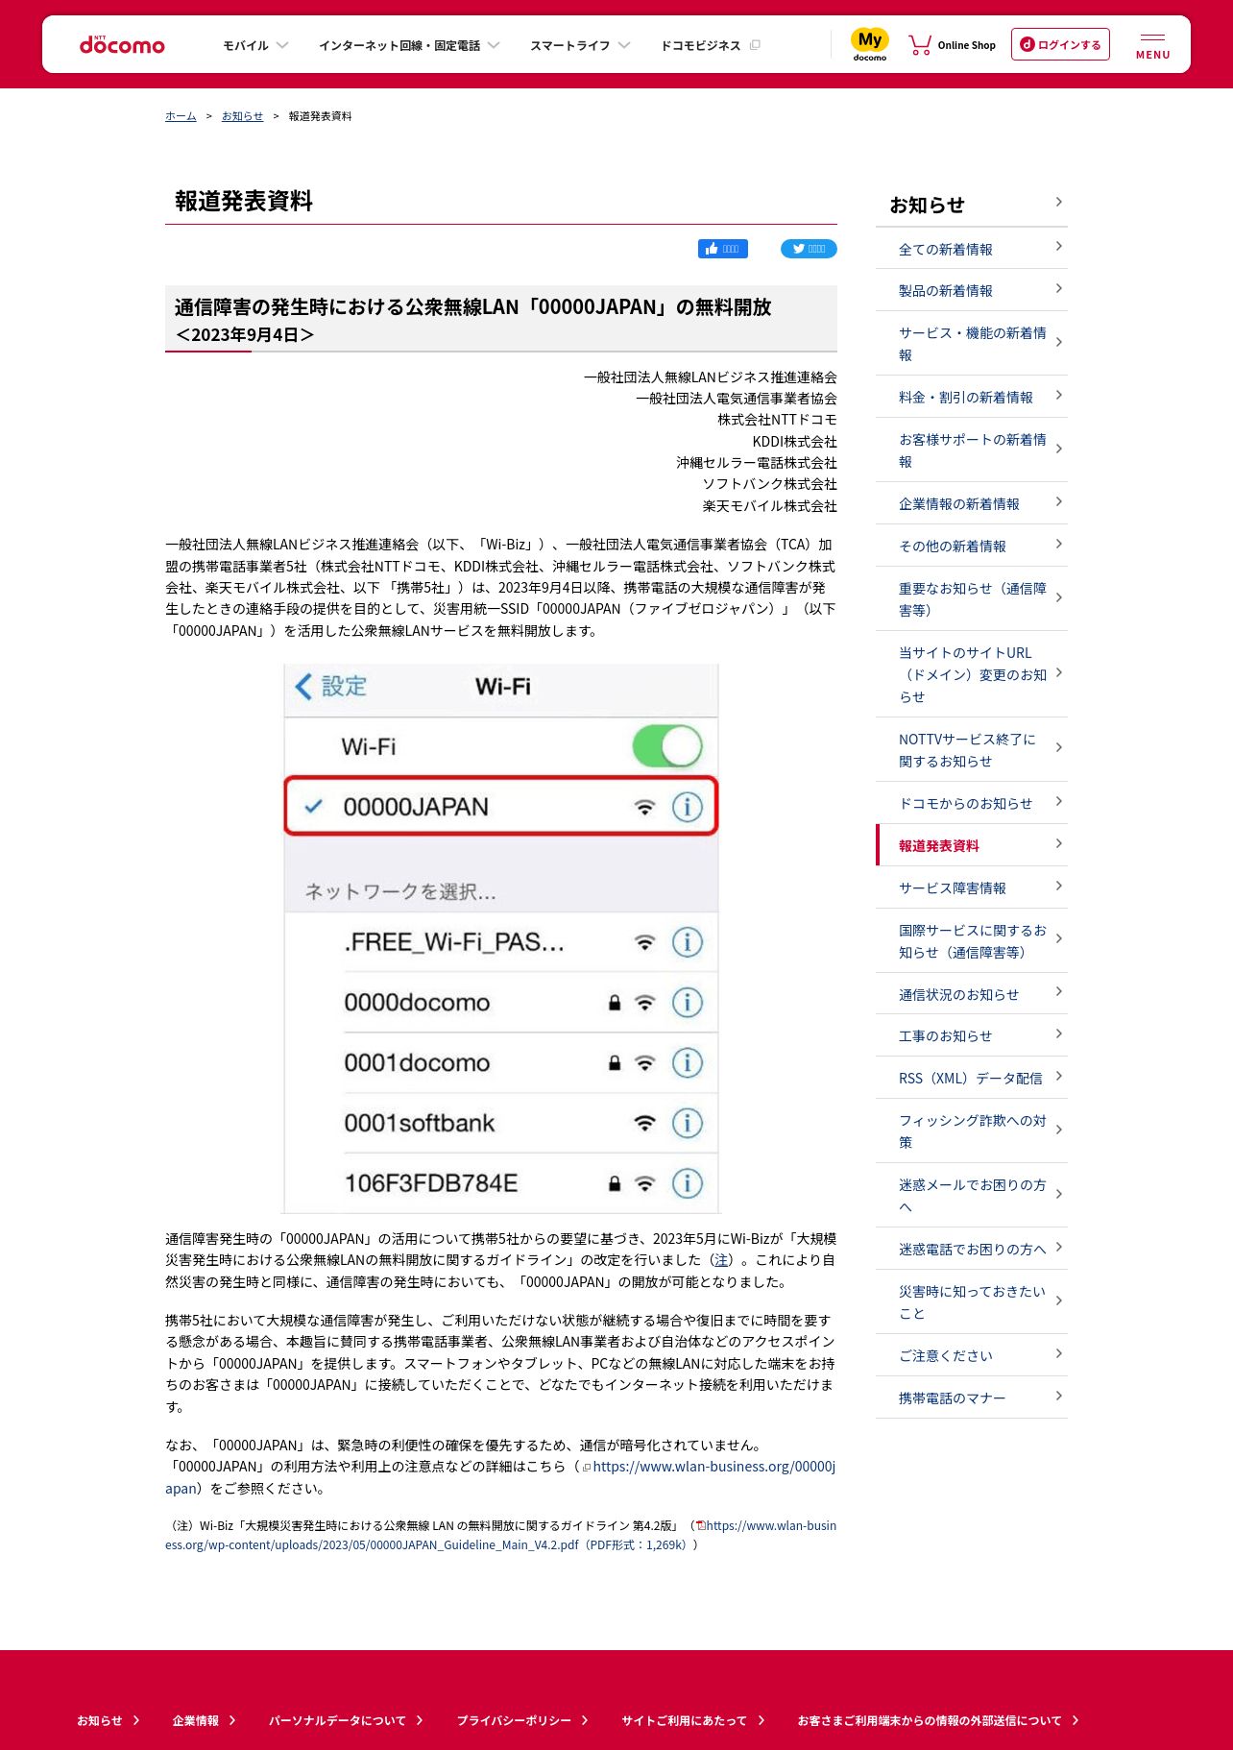
Task: Open 工事のお知らせ sidebar item
Action: [x=972, y=1035]
